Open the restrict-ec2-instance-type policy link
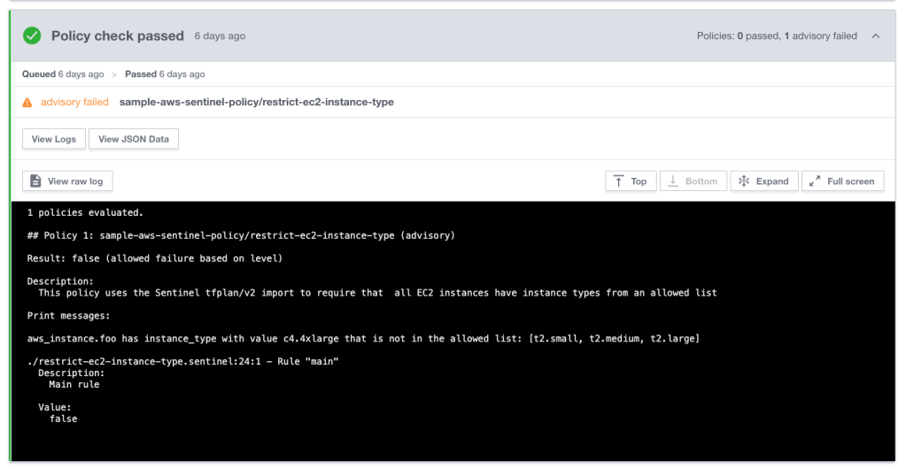This screenshot has width=906, height=469. 256,103
